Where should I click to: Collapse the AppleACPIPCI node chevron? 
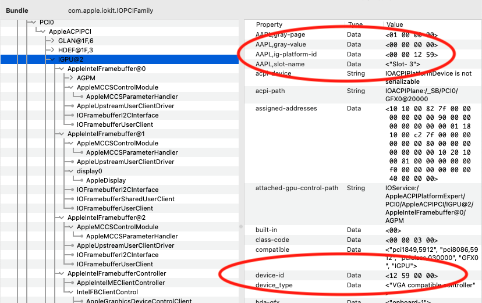coord(42,31)
